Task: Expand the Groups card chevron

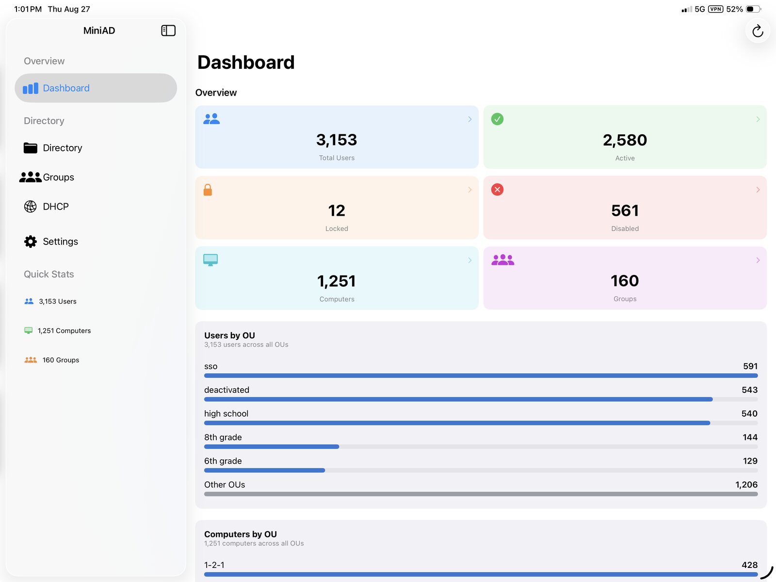Action: pos(758,260)
